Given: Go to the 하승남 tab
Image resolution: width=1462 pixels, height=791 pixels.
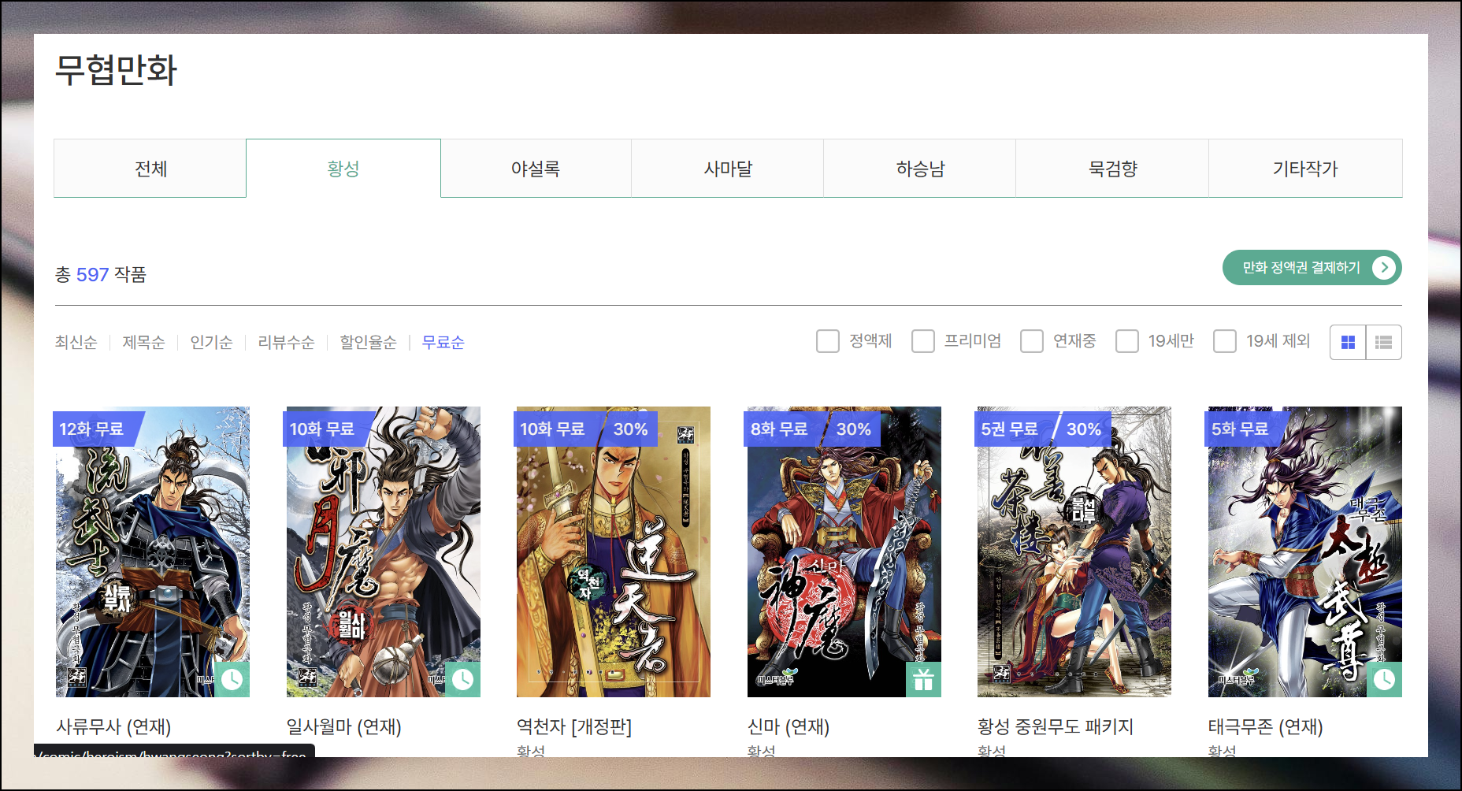Looking at the screenshot, I should pyautogui.click(x=920, y=168).
